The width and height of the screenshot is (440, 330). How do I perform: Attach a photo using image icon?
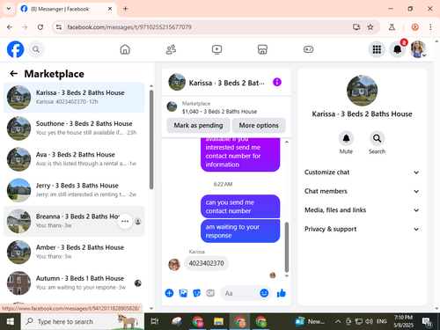pos(183,293)
